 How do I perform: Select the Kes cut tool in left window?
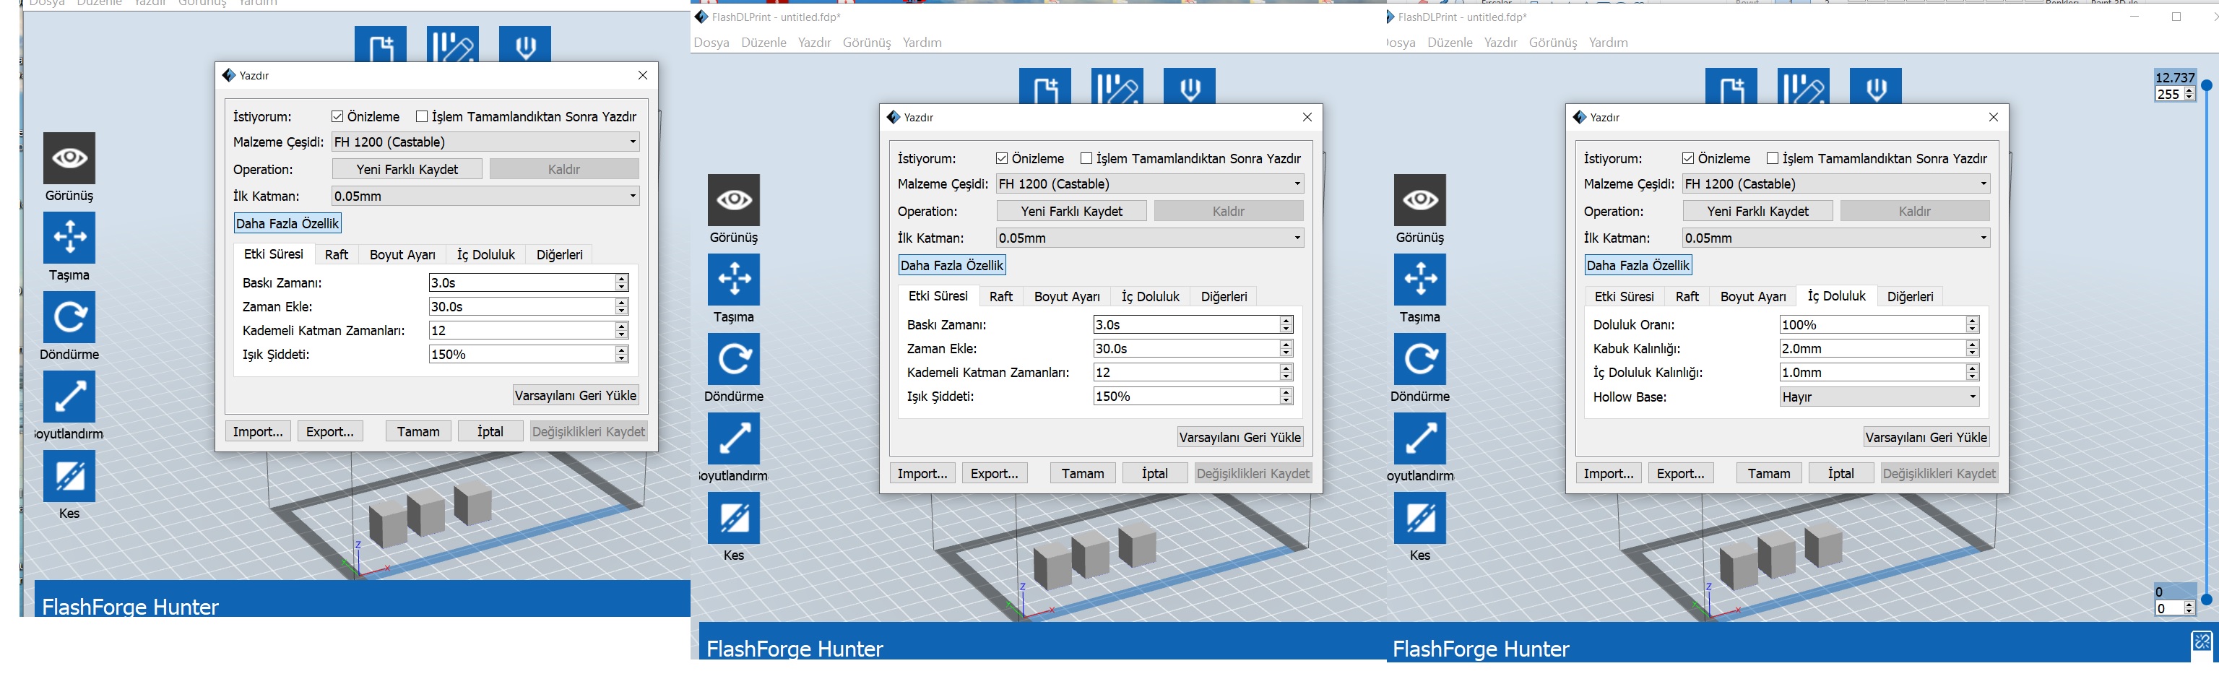[x=69, y=475]
